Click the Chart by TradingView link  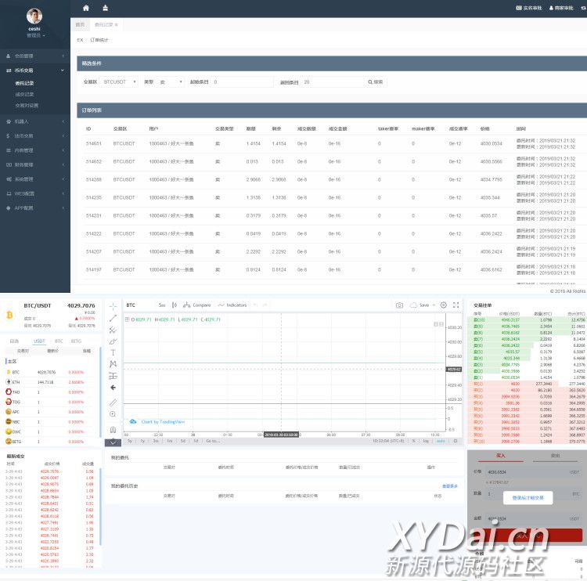164,422
